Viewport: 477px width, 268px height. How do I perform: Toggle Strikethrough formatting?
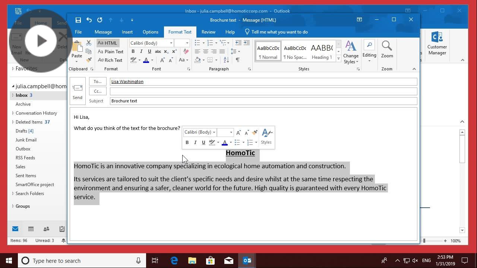(158, 51)
